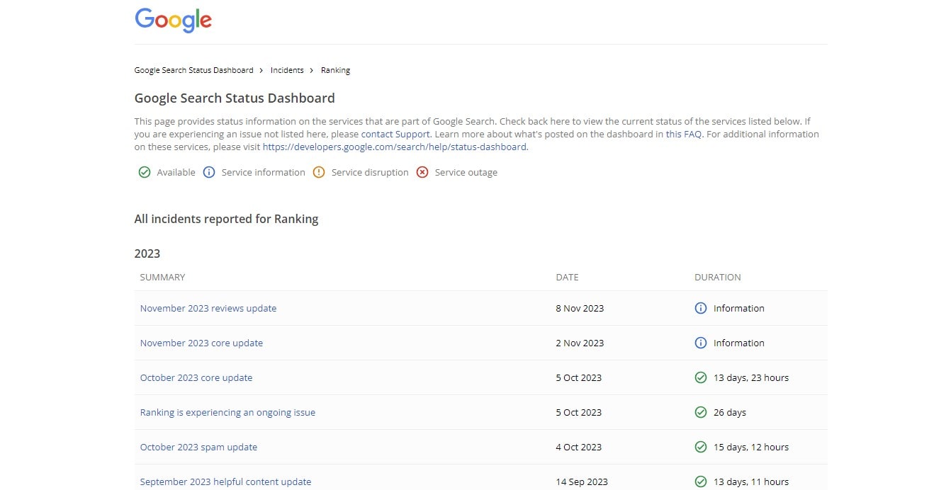Click the red Service outage legend icon
Image resolution: width=934 pixels, height=490 pixels.
422,172
